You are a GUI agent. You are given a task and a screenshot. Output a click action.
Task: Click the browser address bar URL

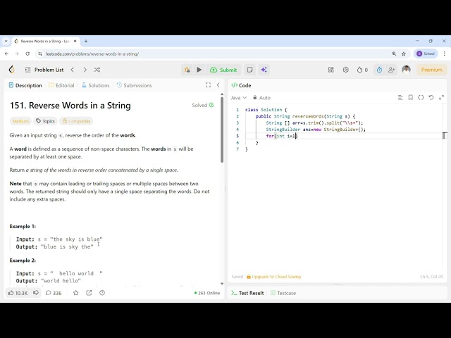point(92,54)
